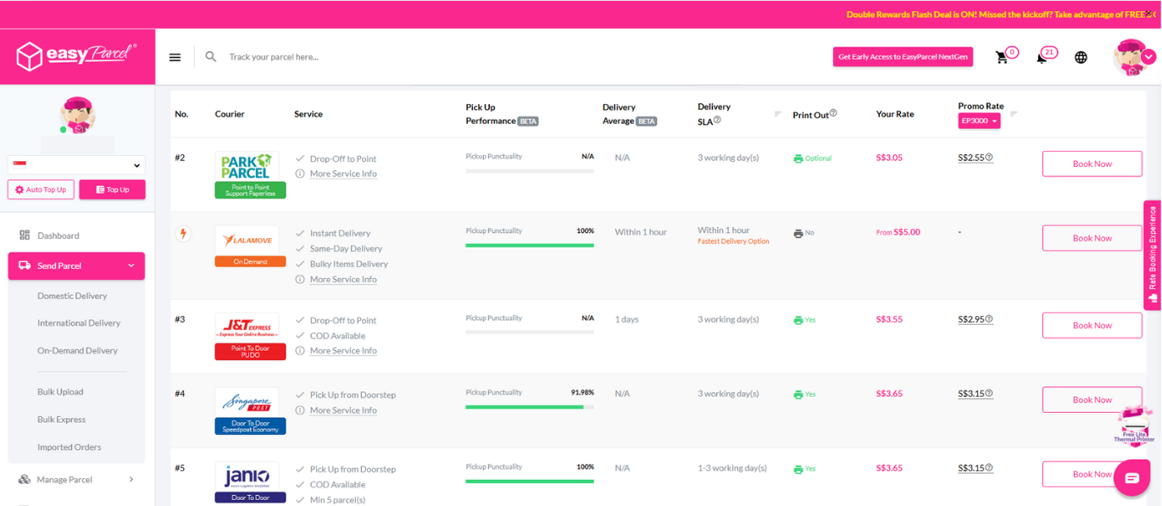Click the Delivery SLA help icon

click(x=717, y=120)
